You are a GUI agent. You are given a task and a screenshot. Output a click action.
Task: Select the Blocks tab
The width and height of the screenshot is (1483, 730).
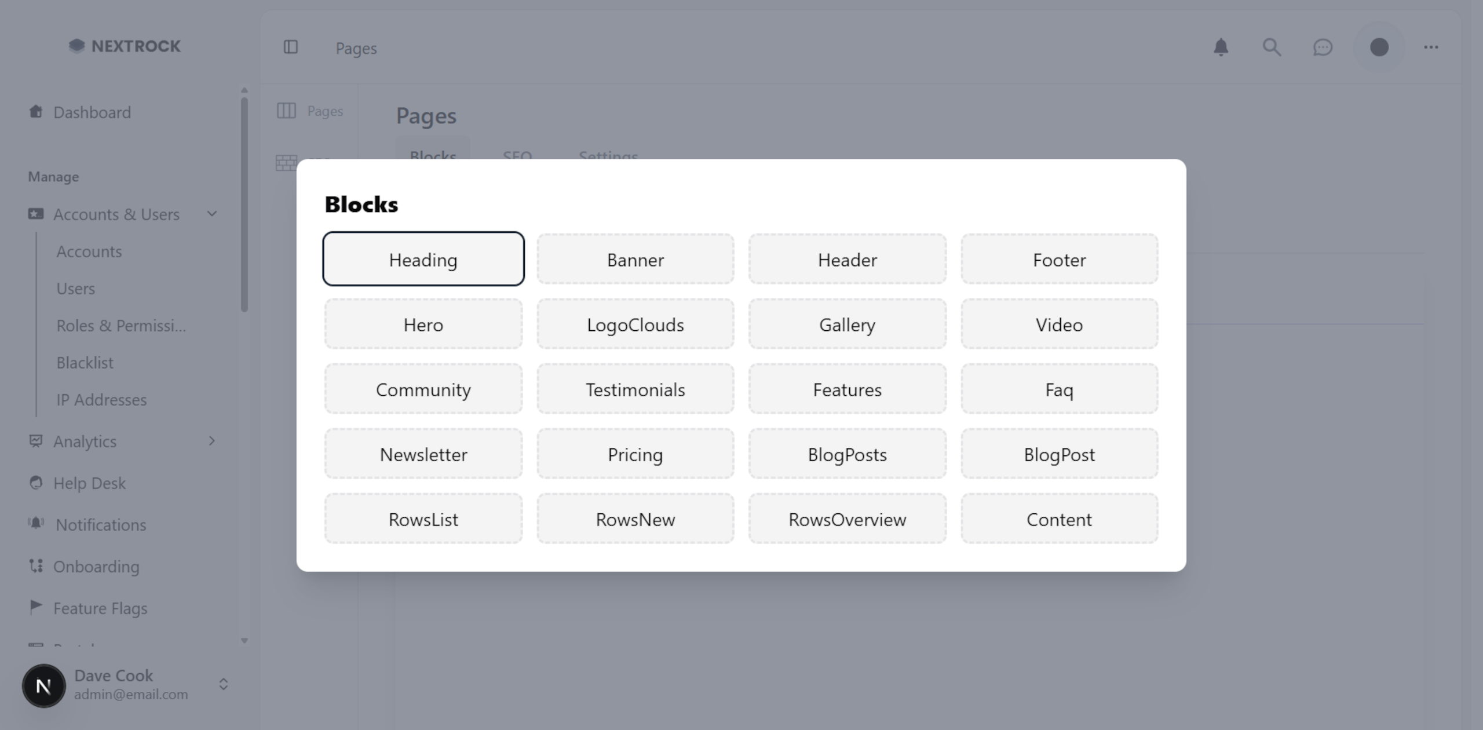(x=432, y=156)
